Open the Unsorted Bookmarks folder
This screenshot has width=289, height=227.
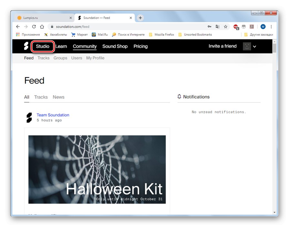[195, 35]
